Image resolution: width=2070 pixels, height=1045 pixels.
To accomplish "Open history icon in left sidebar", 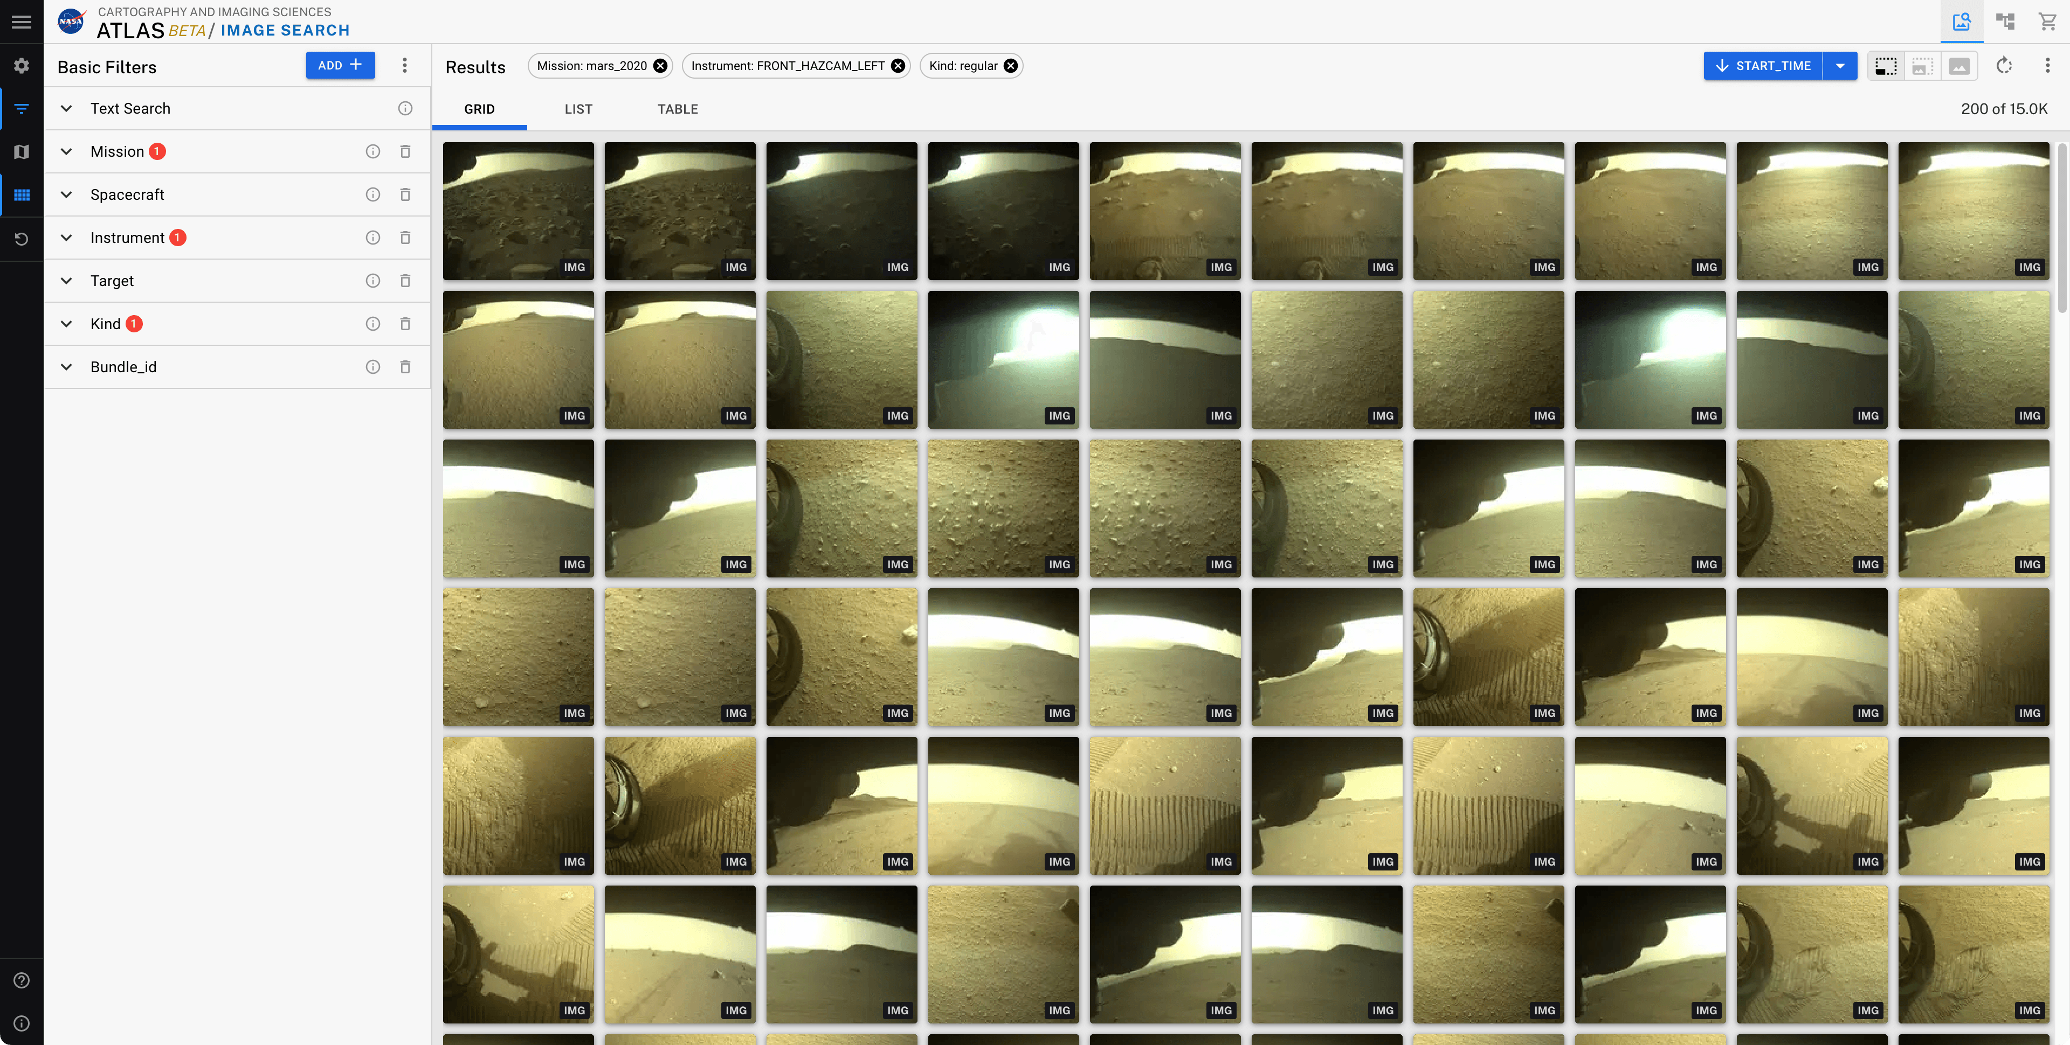I will tap(22, 239).
